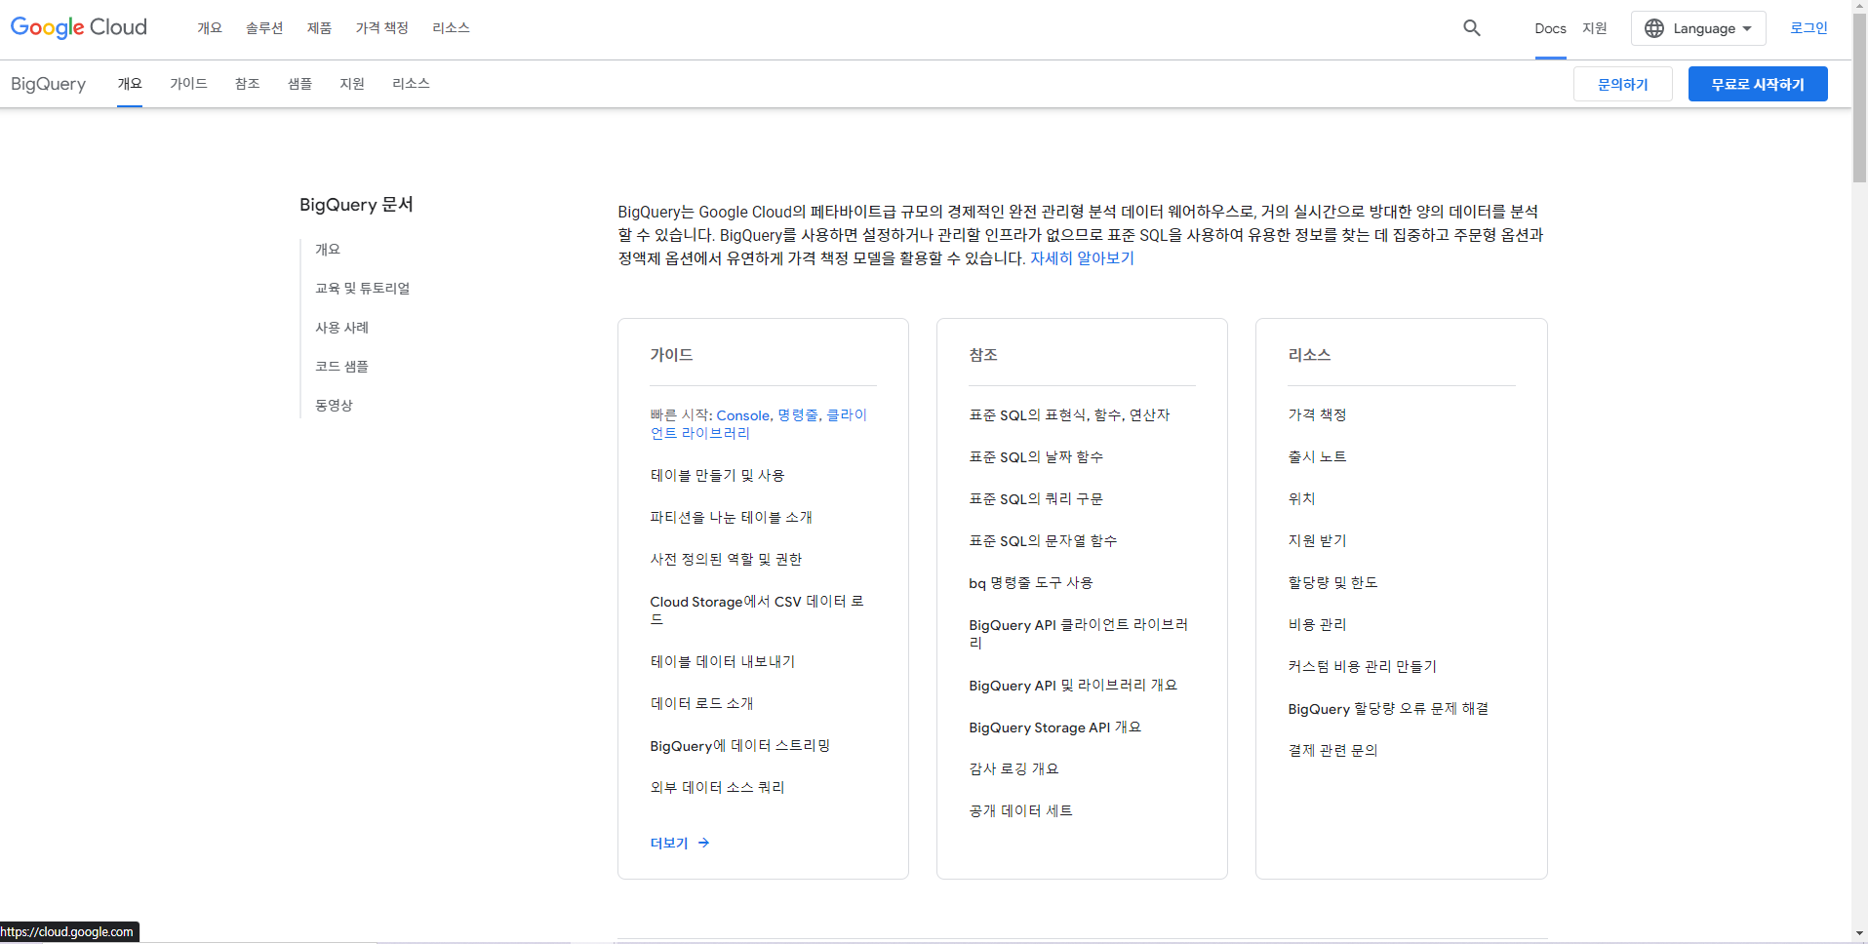Viewport: 1868px width, 944px height.
Task: Switch to the 지원 tab under BigQuery
Action: [x=352, y=84]
